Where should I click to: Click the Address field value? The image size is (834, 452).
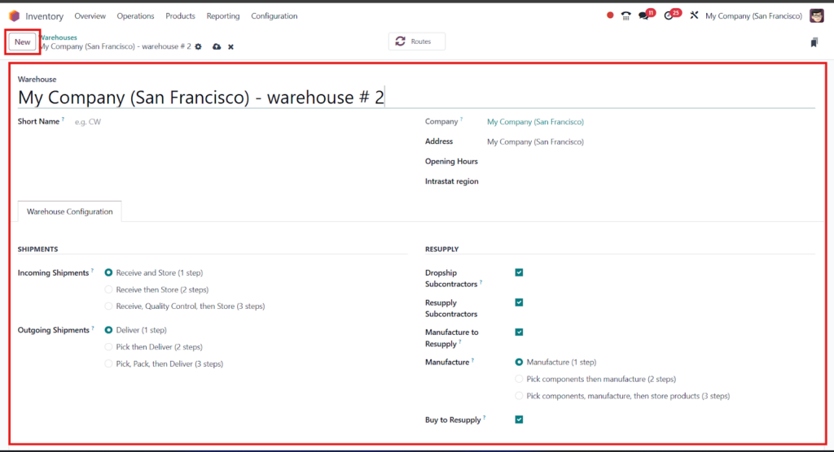[535, 141]
